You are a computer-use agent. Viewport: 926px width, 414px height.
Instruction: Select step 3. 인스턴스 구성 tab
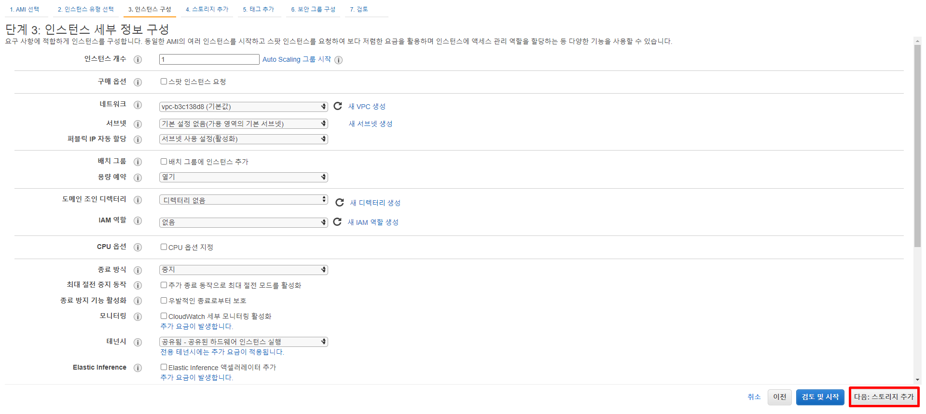[x=150, y=9]
